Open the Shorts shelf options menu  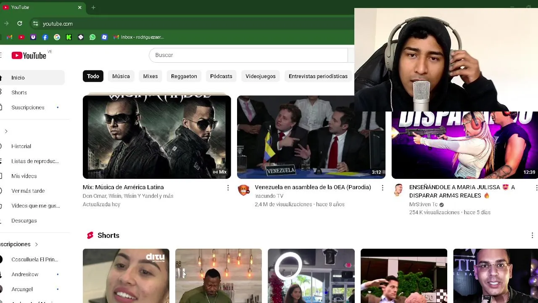(532, 235)
